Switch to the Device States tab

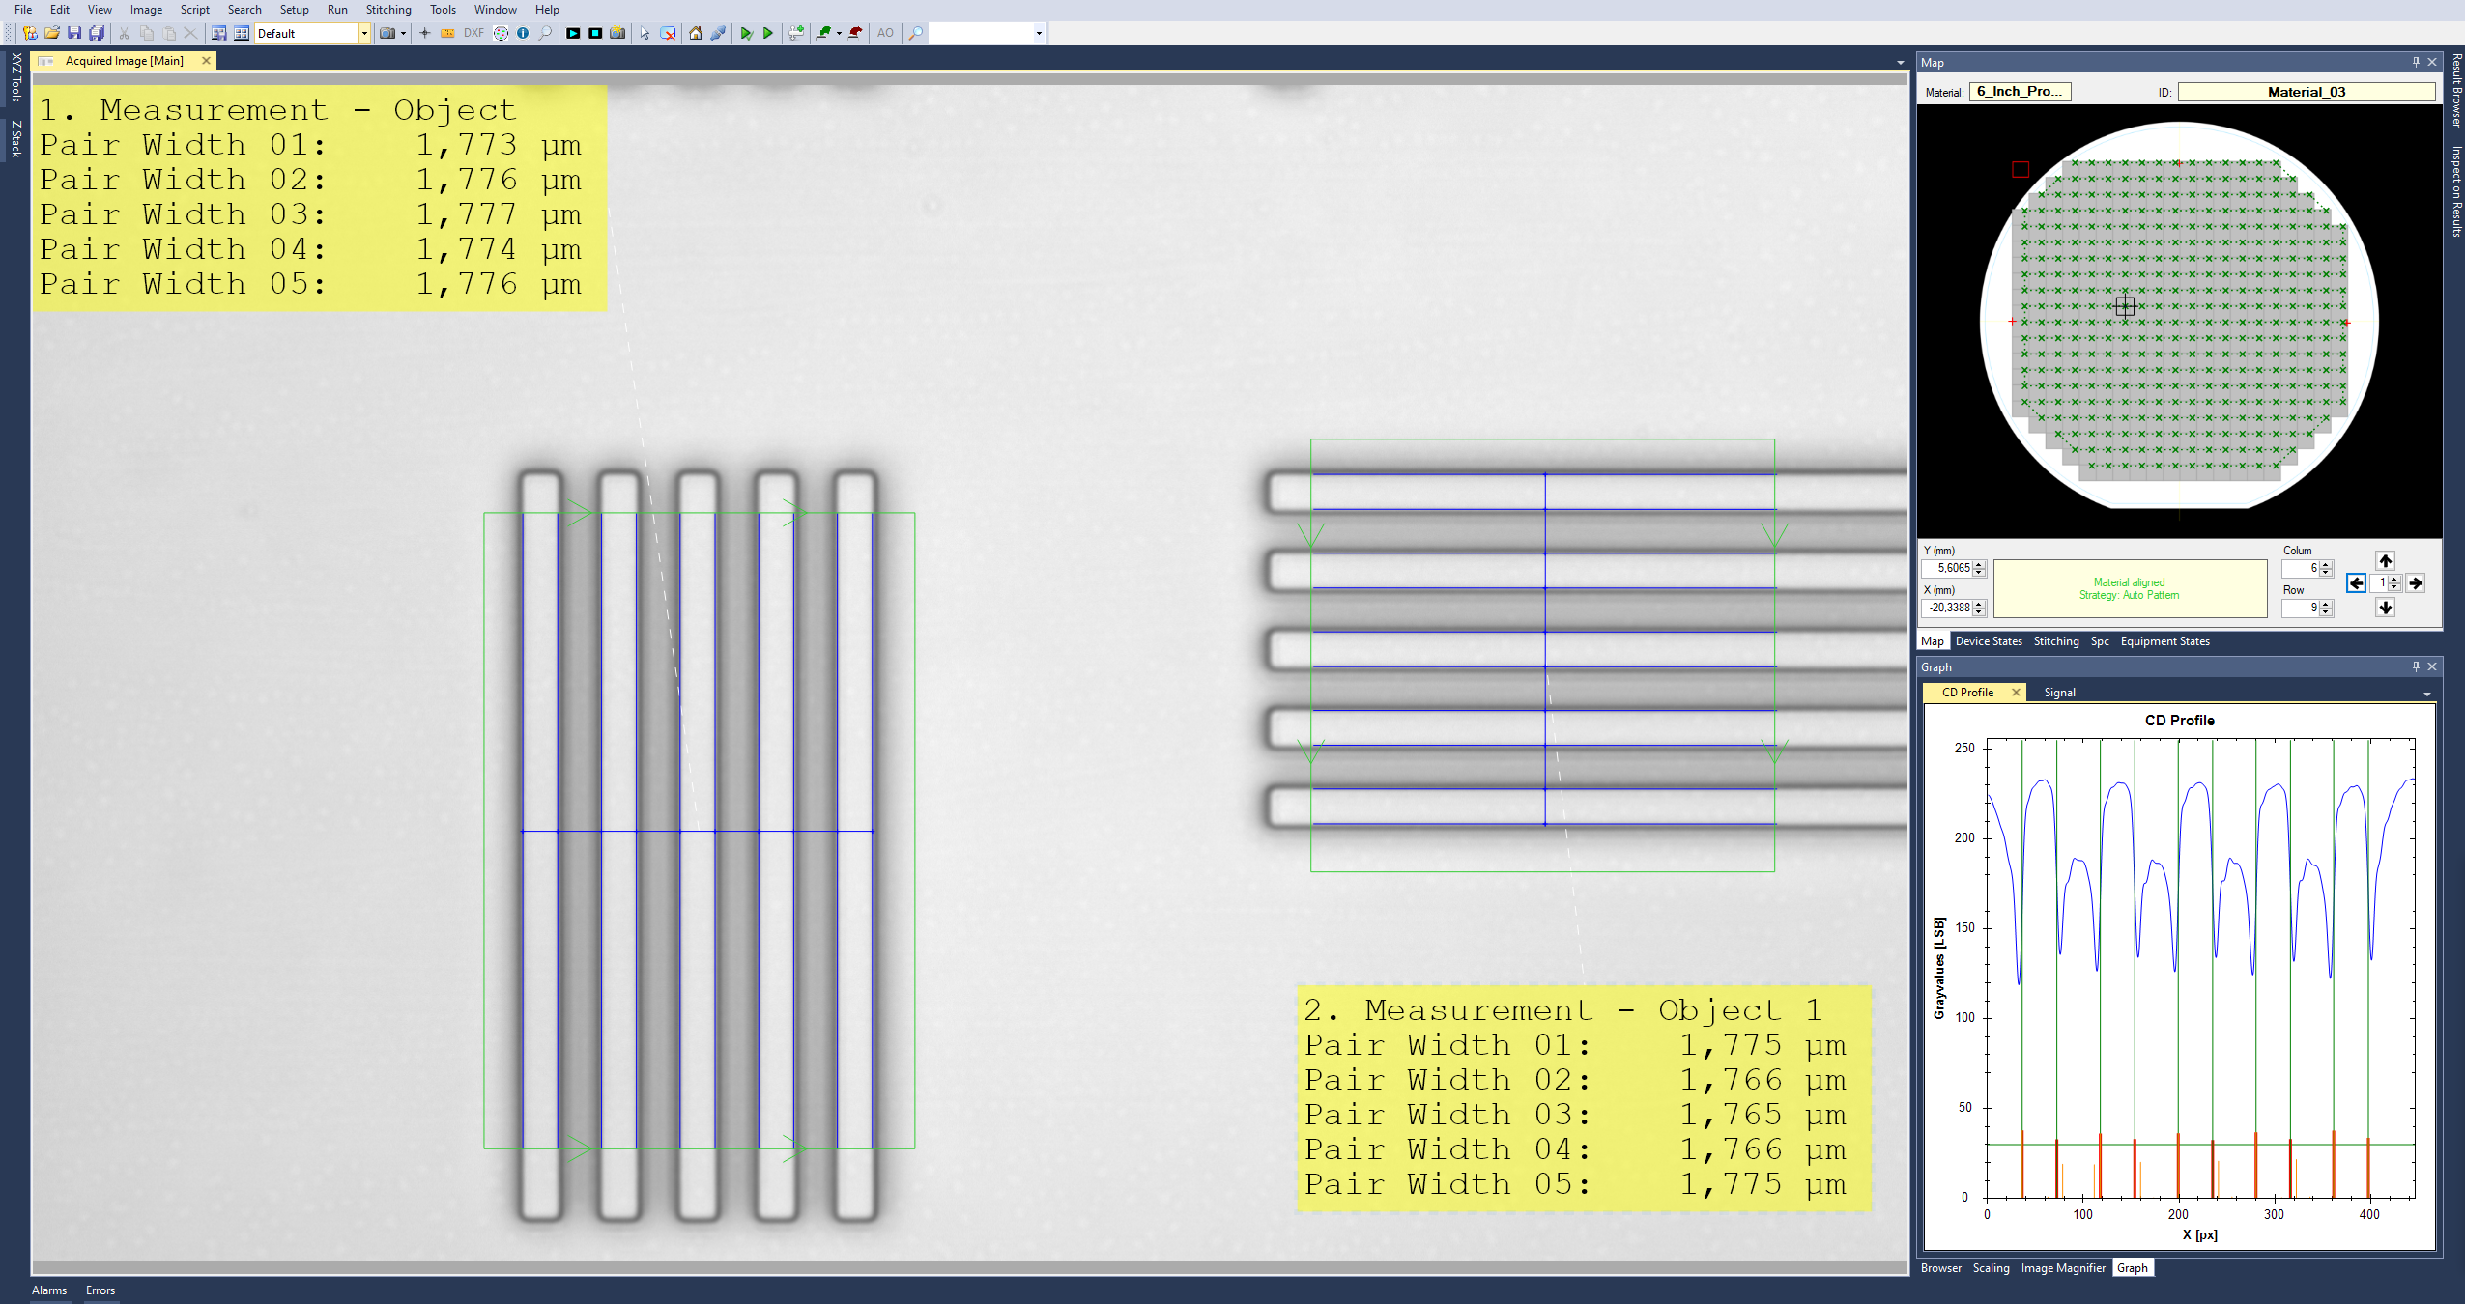click(1988, 641)
